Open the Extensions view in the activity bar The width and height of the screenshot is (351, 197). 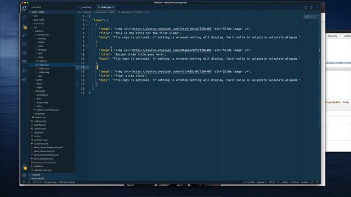coord(24,44)
